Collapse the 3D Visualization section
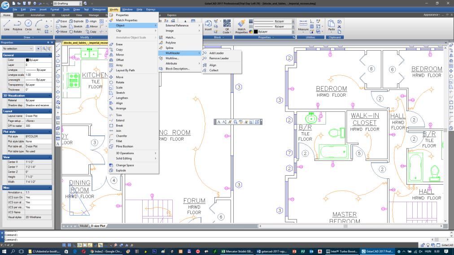The width and height of the screenshot is (454, 255). click(27, 95)
